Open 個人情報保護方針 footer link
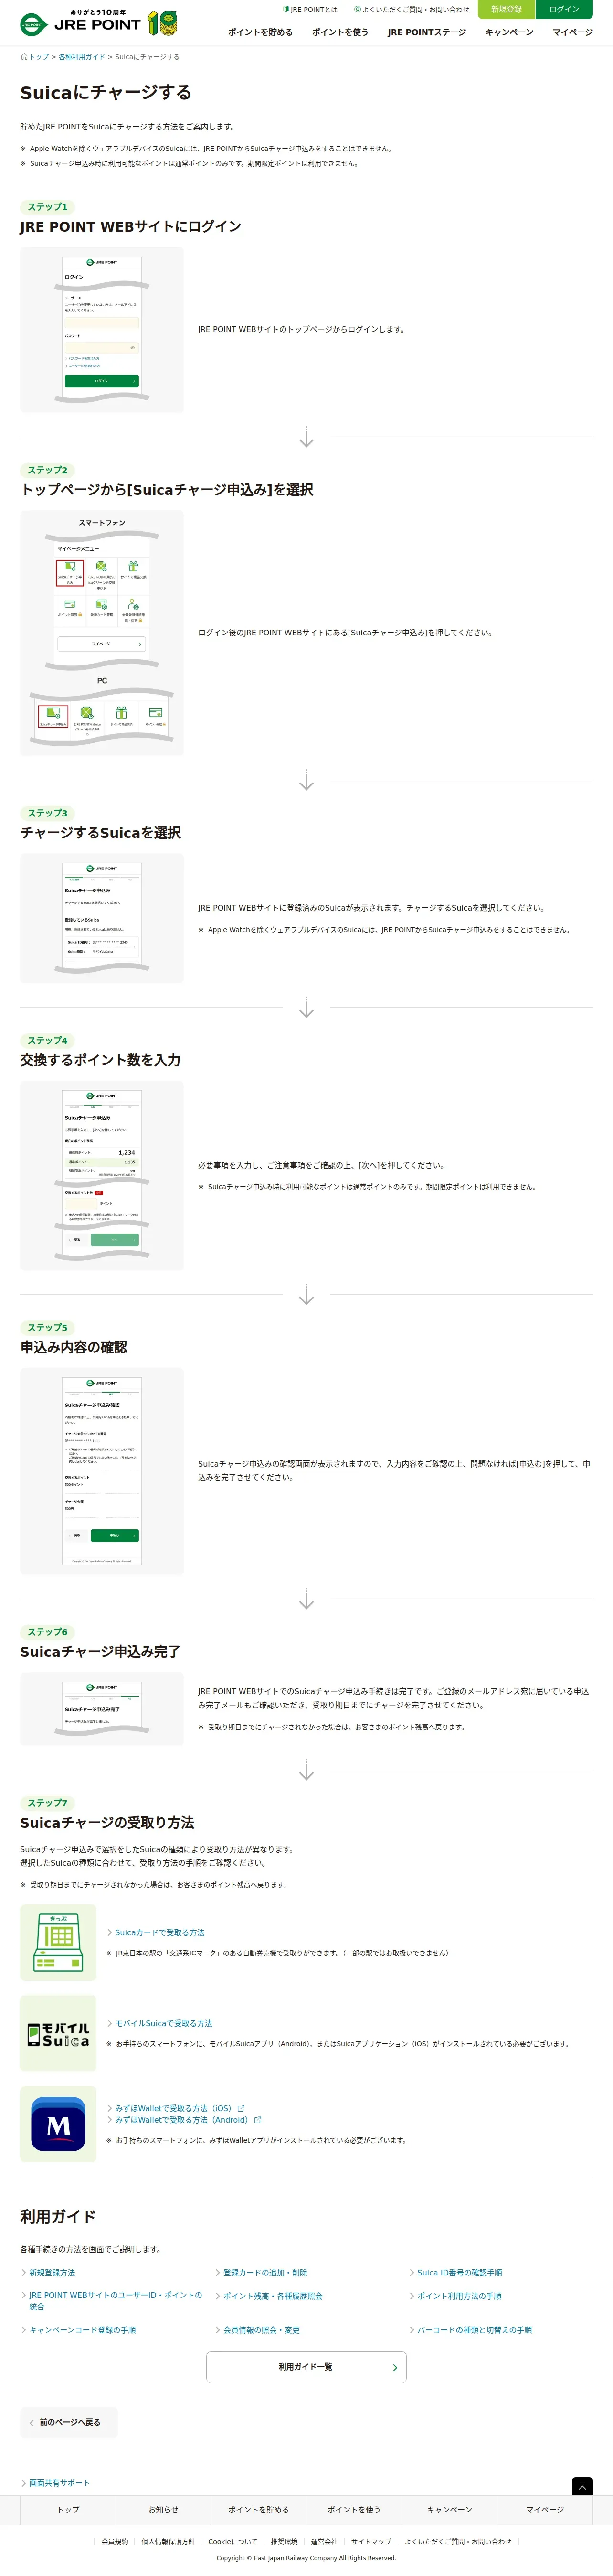This screenshot has height=2576, width=613. [168, 2541]
